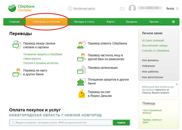Open the Главная tab
The image size is (182, 130).
point(14,22)
